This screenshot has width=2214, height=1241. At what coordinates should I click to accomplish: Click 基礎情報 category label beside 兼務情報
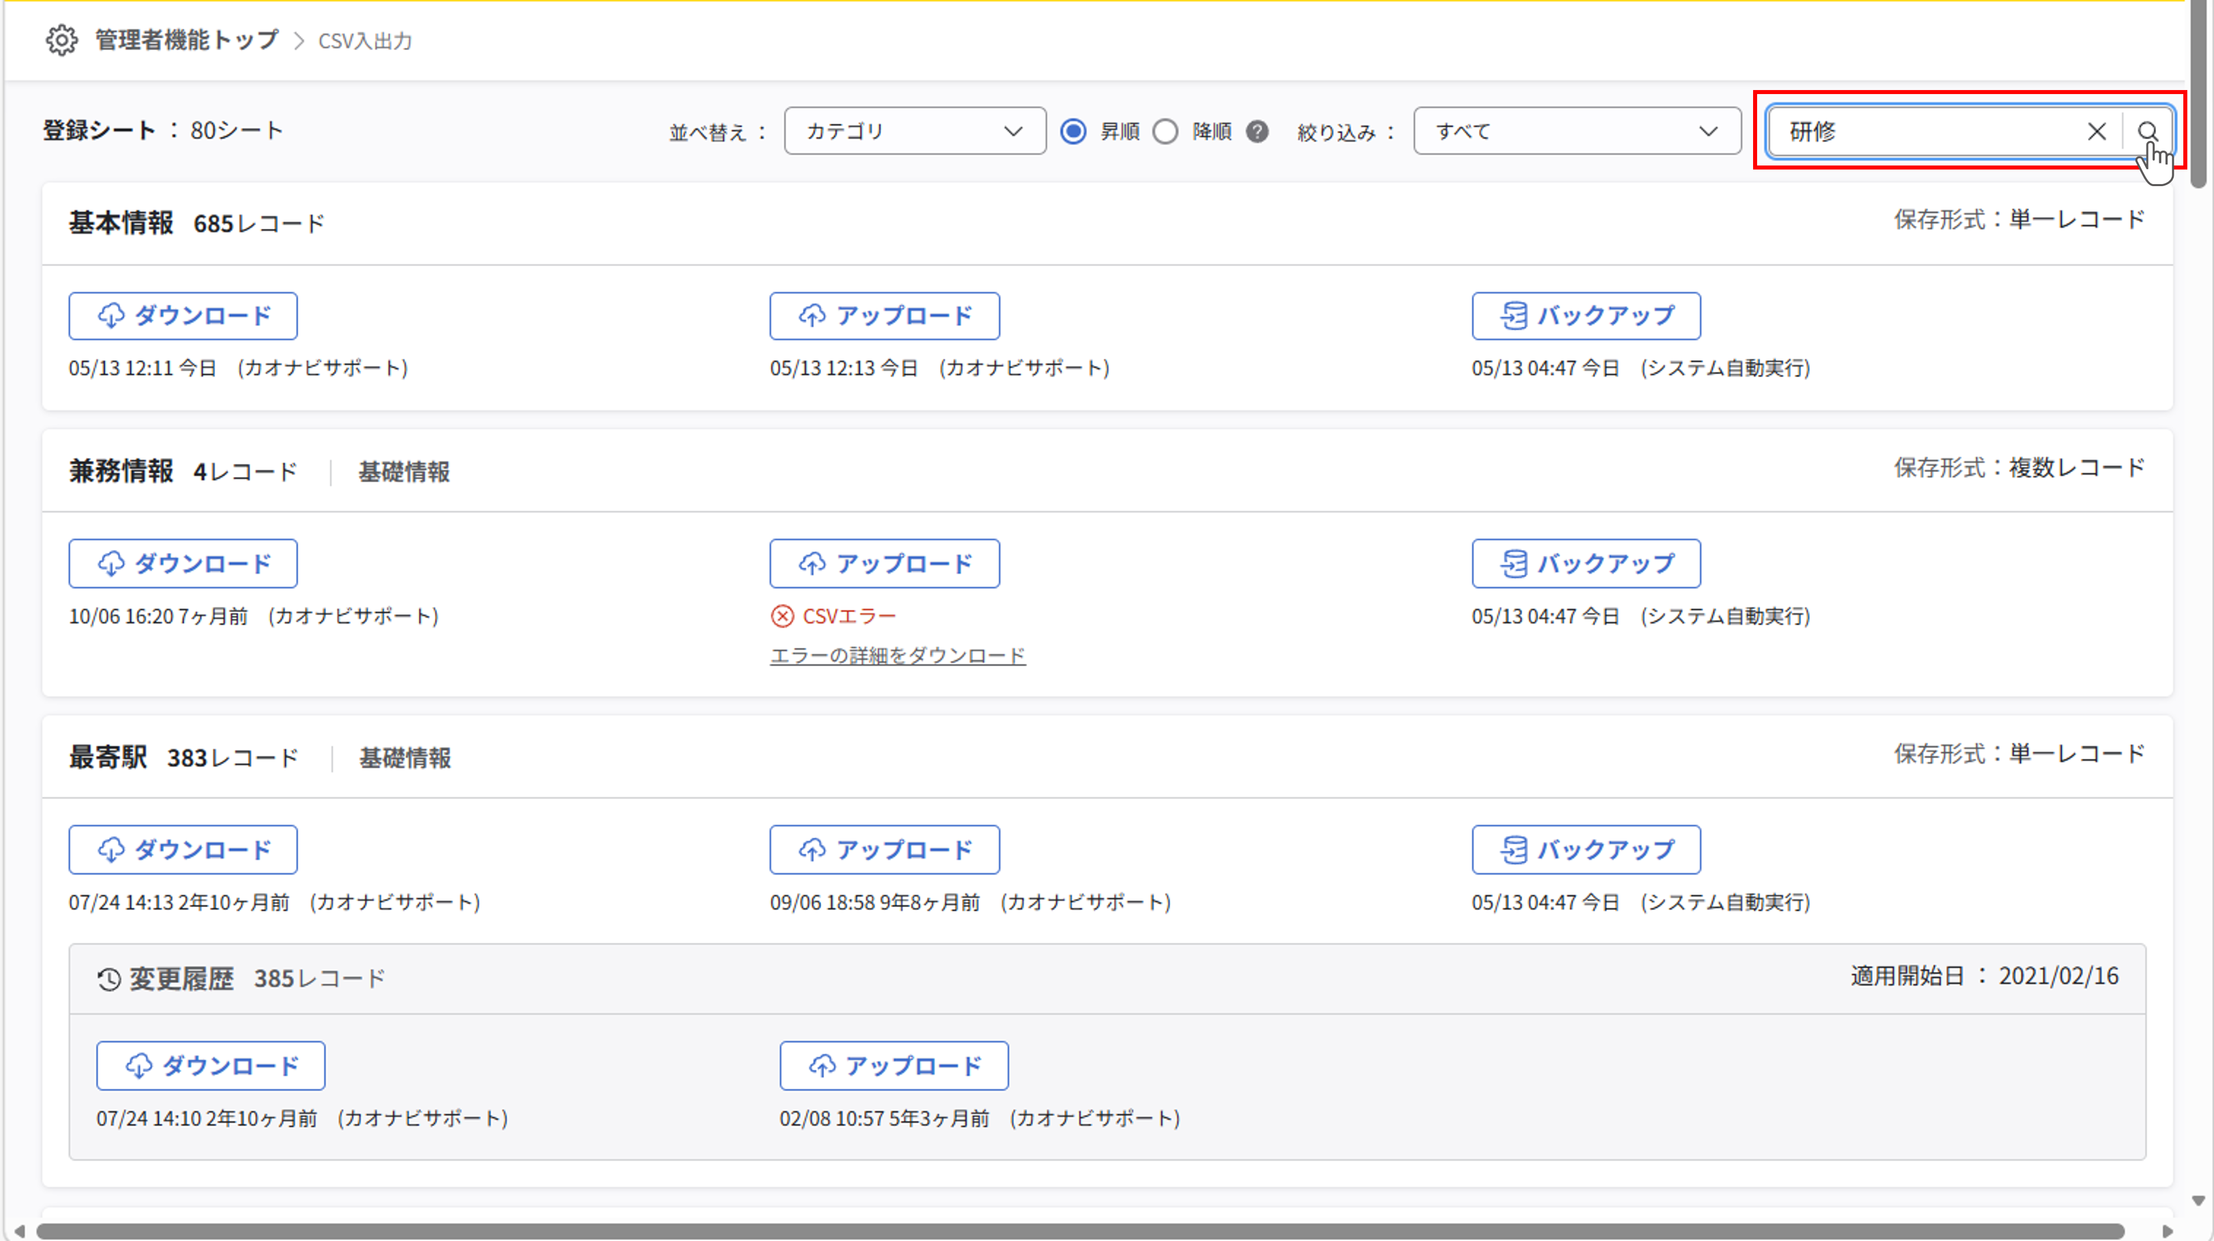click(x=404, y=472)
